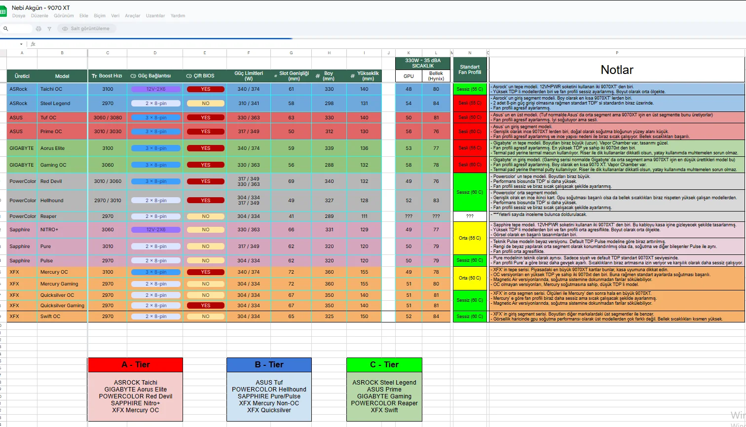Click the magnifier search icon in the toolbar
This screenshot has height=427, width=746.
(6, 29)
